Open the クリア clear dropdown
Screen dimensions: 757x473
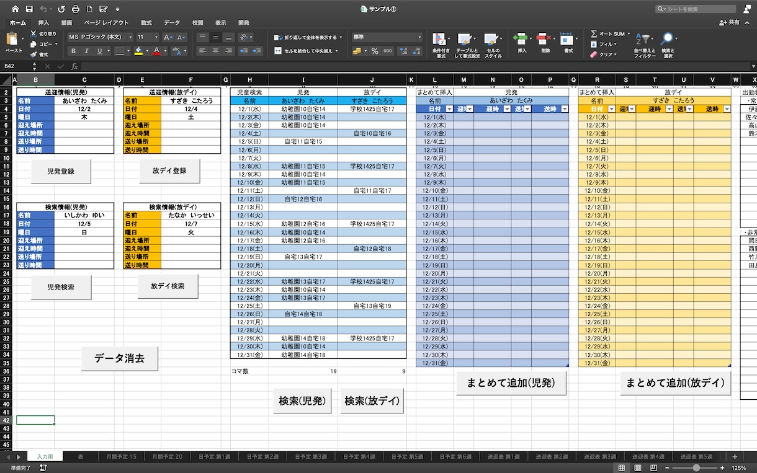click(603, 55)
